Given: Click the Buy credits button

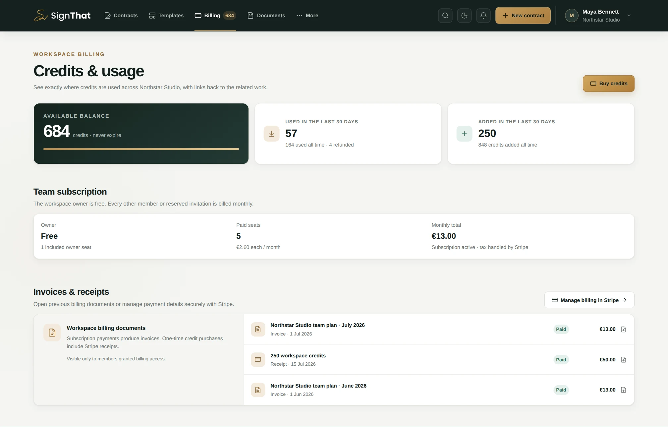Looking at the screenshot, I should click(608, 84).
